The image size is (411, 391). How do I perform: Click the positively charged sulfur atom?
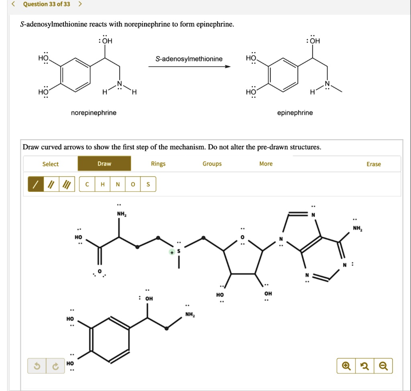coord(179,251)
